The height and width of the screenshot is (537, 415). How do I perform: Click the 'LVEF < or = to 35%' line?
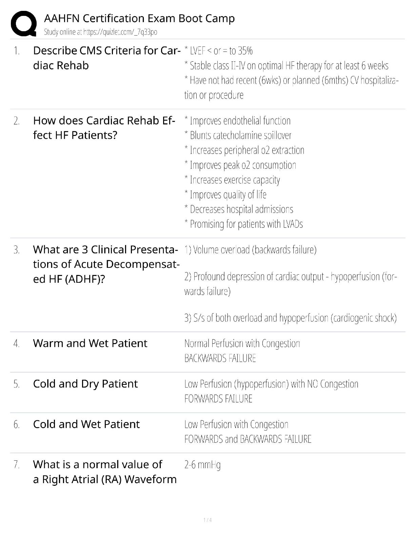tap(219, 51)
